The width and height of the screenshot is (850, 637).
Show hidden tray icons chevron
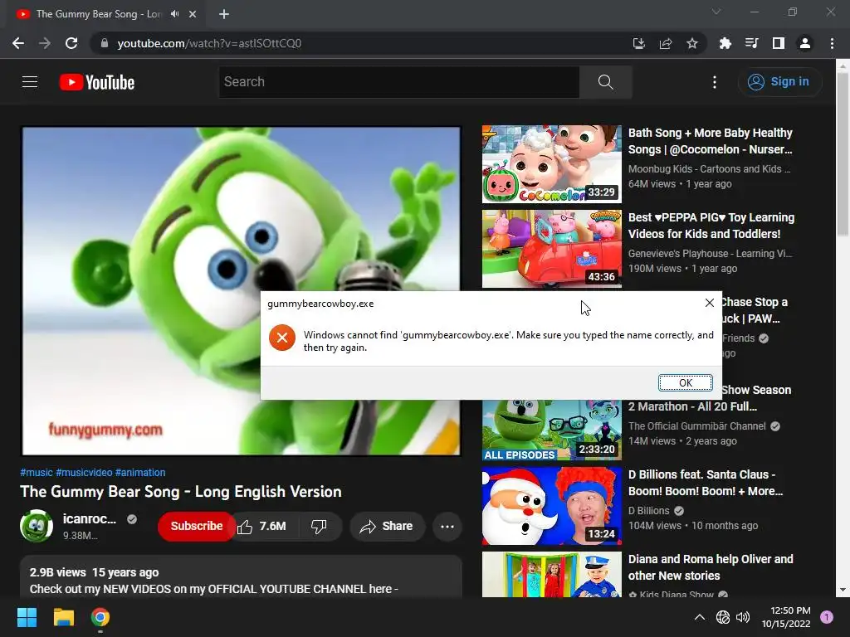point(700,617)
